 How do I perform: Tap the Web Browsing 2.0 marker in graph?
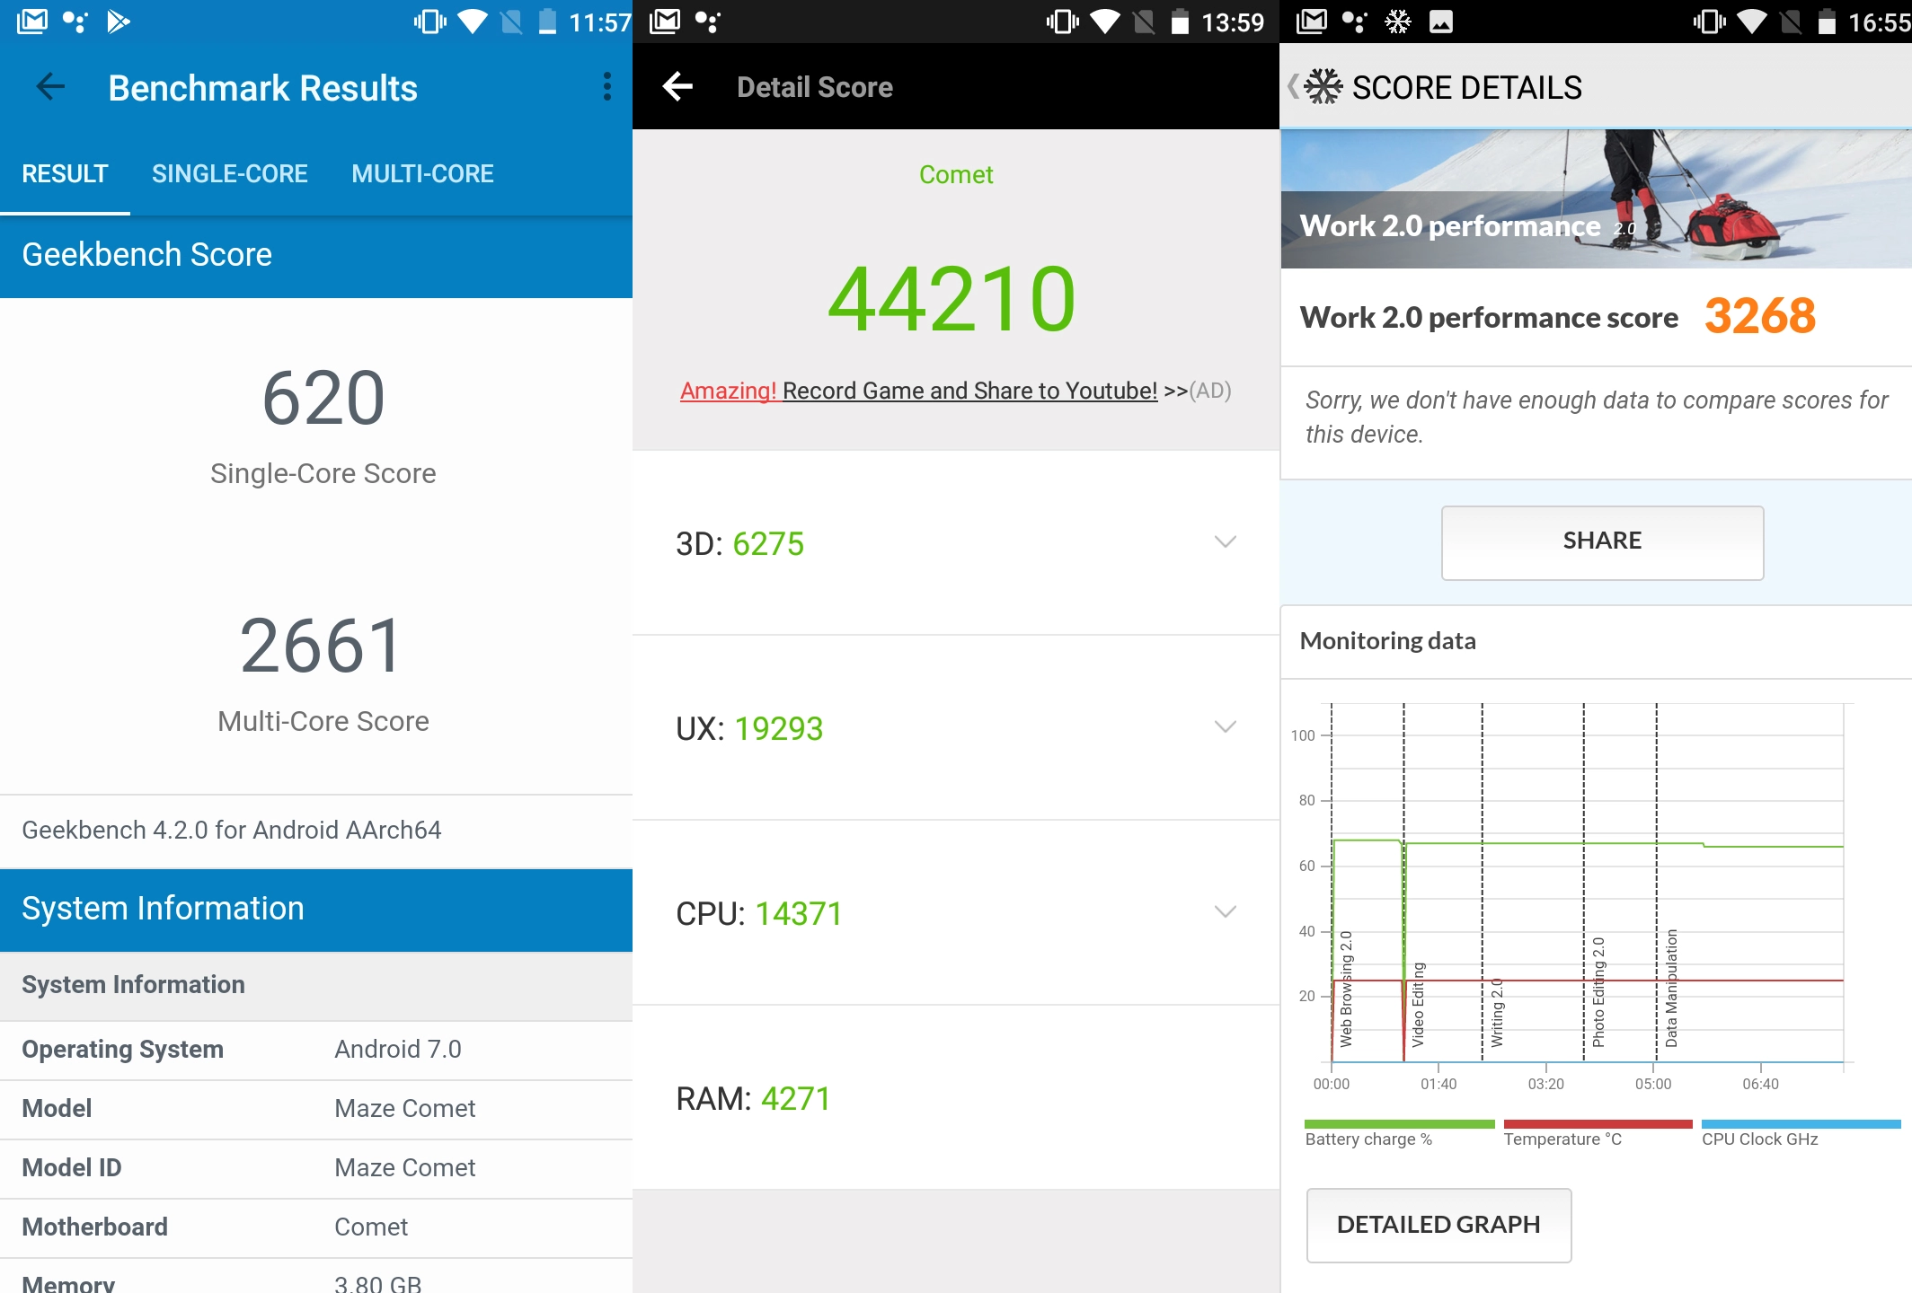click(1345, 989)
